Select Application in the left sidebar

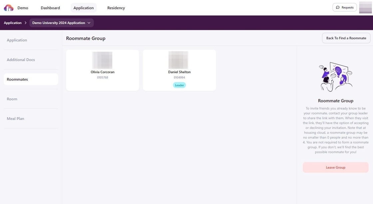tap(17, 40)
